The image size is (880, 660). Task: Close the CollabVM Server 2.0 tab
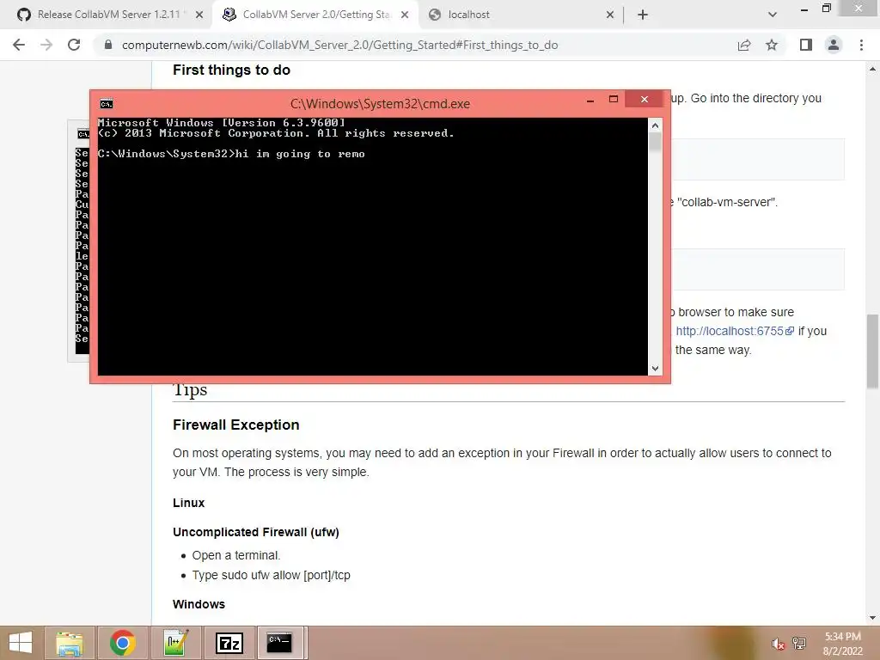pyautogui.click(x=405, y=15)
